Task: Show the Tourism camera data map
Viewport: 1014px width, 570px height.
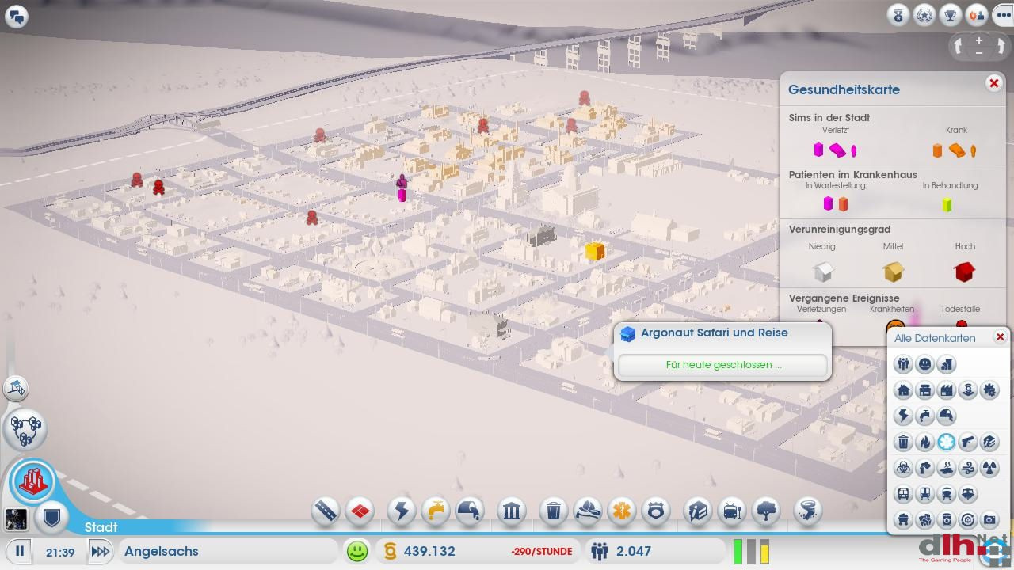Action: tap(989, 520)
